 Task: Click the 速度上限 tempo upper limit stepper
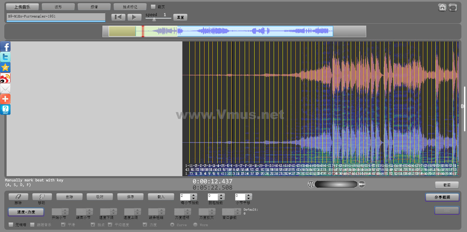click(132, 212)
